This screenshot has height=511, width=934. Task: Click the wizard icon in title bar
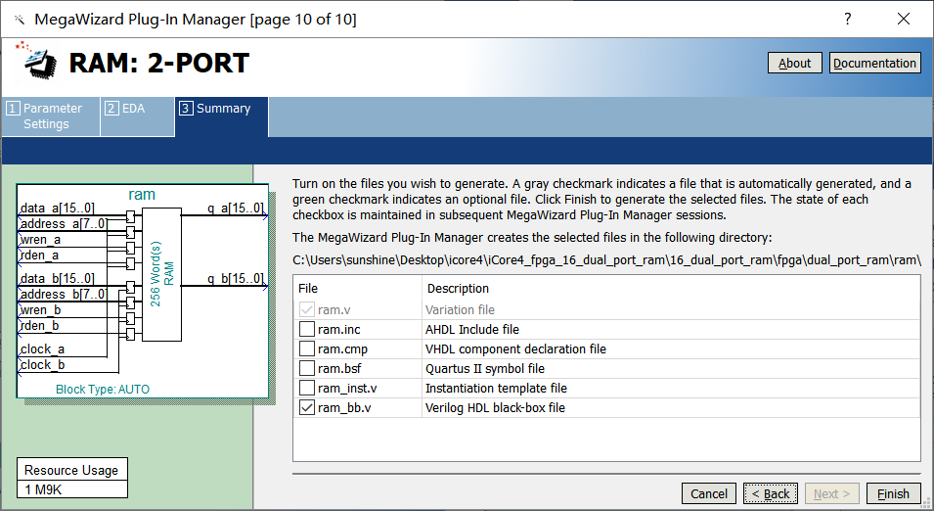pos(19,20)
